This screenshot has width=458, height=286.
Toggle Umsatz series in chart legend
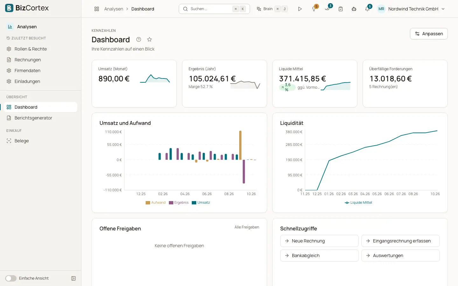coord(201,202)
